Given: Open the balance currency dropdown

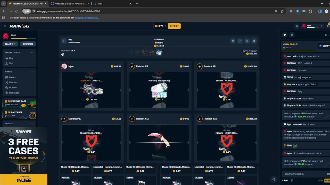Looking at the screenshot, I should tap(161, 26).
